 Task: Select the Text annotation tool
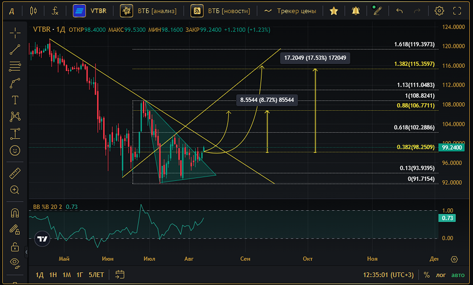(x=15, y=100)
